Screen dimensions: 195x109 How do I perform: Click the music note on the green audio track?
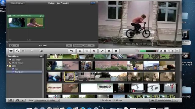click(41, 16)
